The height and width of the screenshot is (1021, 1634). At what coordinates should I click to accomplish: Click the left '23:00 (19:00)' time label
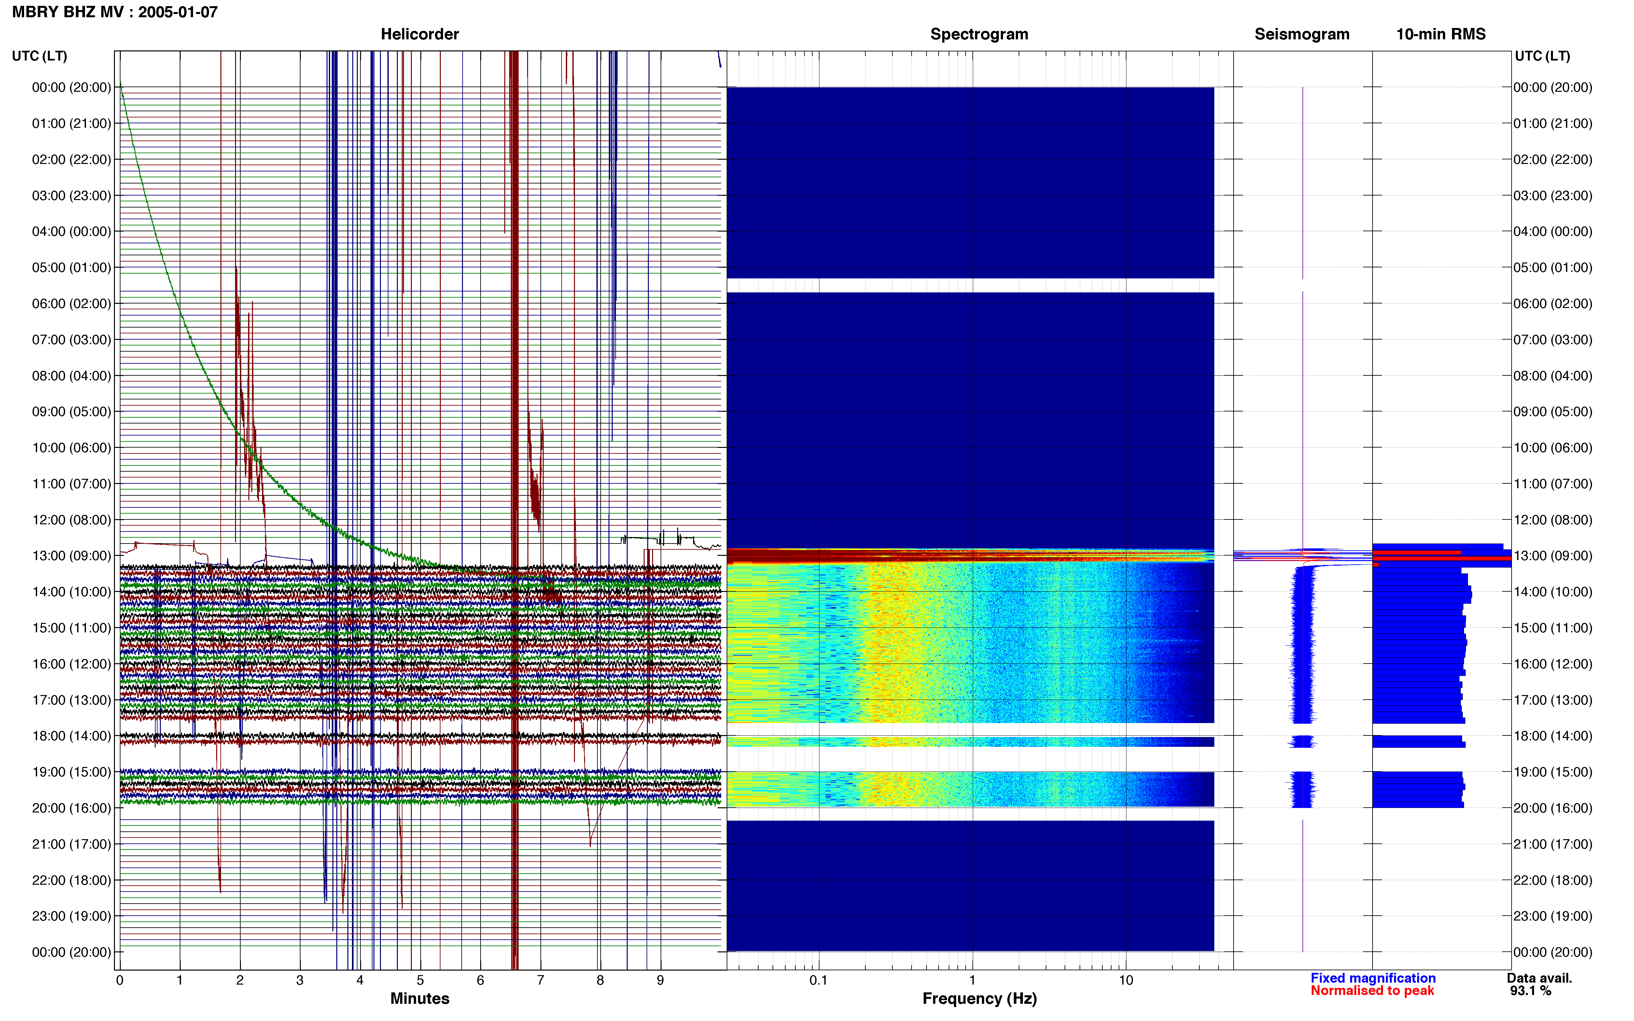coord(72,916)
